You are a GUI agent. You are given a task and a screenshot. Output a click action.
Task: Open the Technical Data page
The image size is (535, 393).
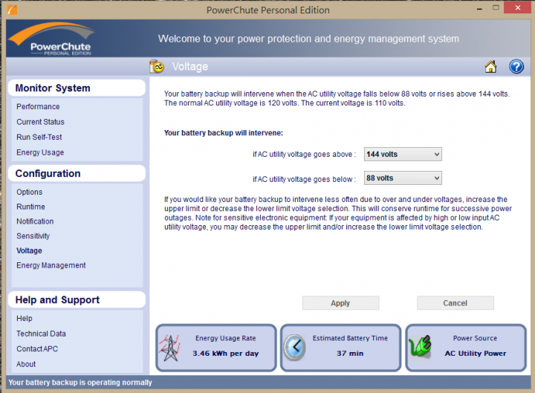coord(41,334)
